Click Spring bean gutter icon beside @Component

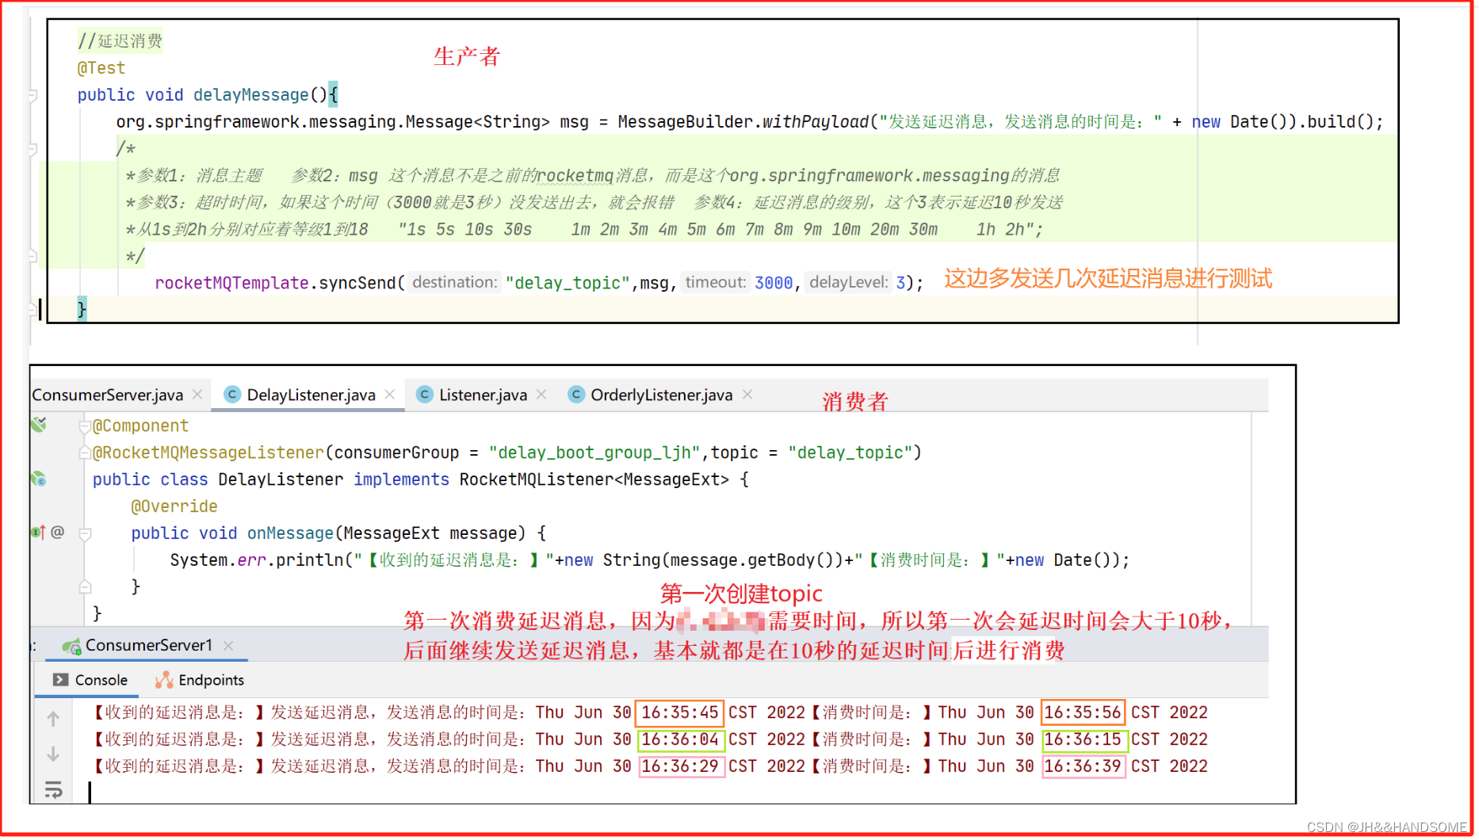39,425
